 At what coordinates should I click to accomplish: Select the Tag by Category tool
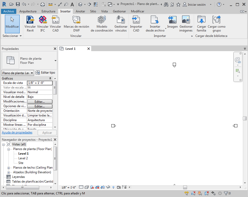[x=66, y=4]
